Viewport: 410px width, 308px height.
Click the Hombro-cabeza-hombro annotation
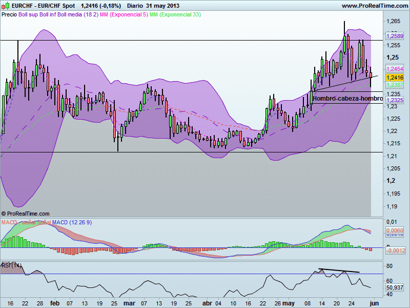pyautogui.click(x=347, y=97)
